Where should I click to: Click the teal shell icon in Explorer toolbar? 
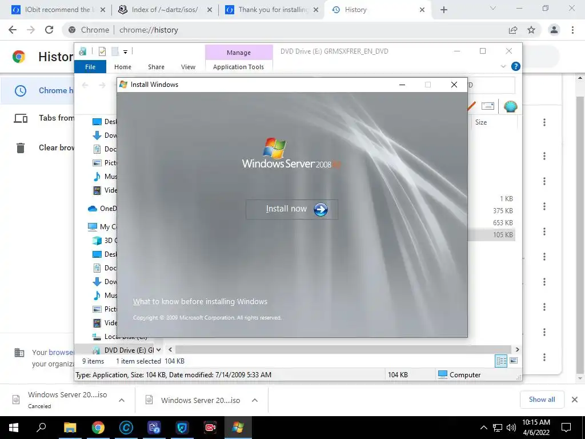tap(510, 107)
